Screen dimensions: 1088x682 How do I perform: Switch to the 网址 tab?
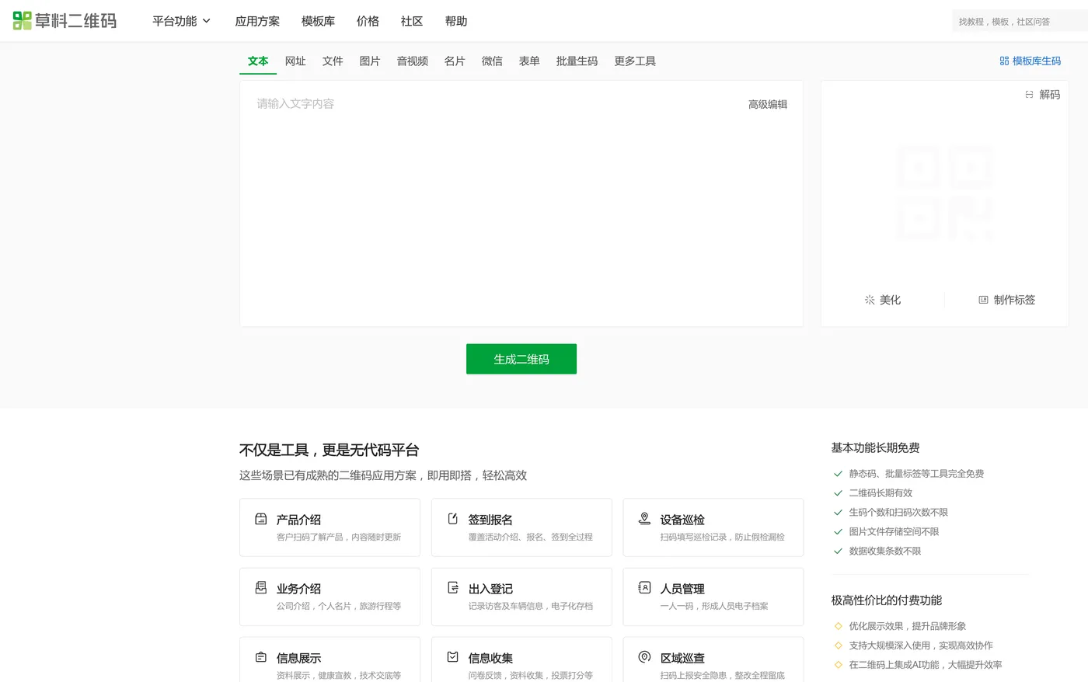[x=295, y=61]
